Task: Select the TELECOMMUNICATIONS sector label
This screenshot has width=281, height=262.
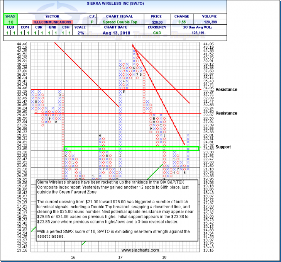Action: [52, 22]
